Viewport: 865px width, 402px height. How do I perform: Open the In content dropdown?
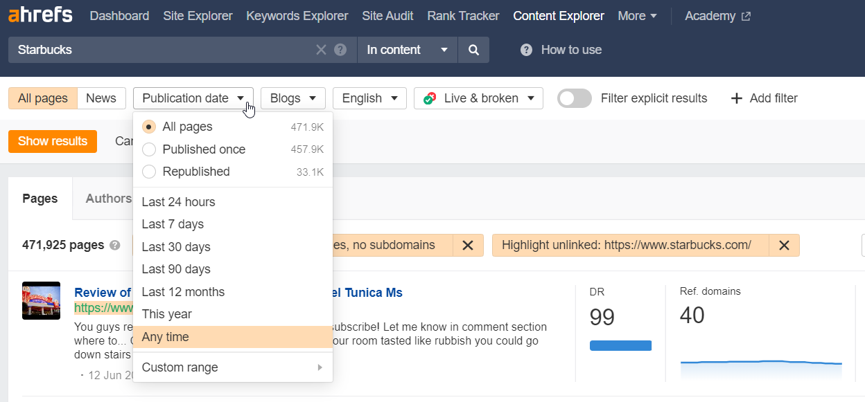click(x=408, y=50)
